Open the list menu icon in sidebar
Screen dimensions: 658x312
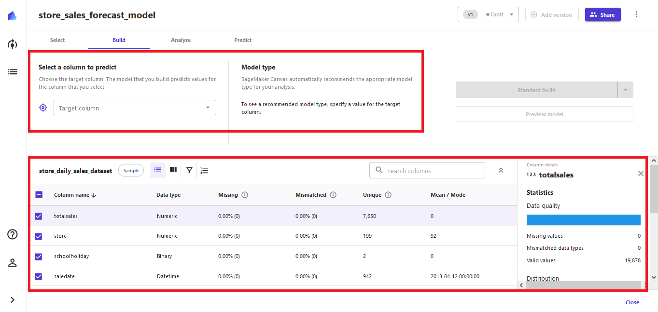pyautogui.click(x=12, y=72)
